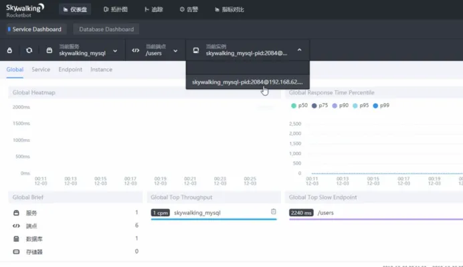Toggle the p90 legend series

click(340, 106)
